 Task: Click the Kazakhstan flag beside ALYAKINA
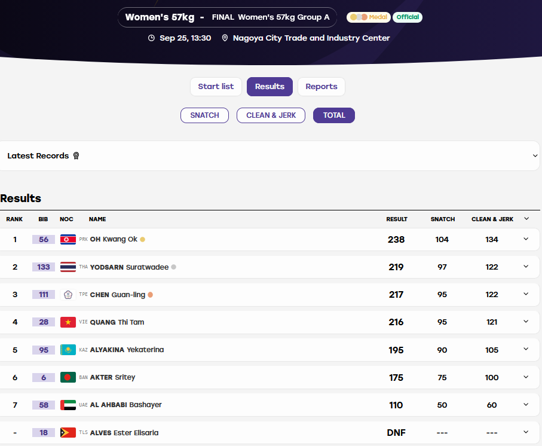click(x=68, y=350)
